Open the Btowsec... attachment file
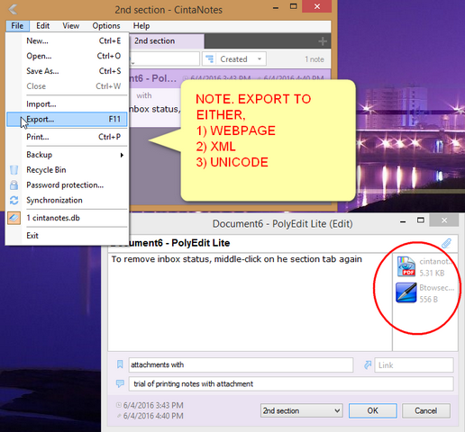 point(424,293)
